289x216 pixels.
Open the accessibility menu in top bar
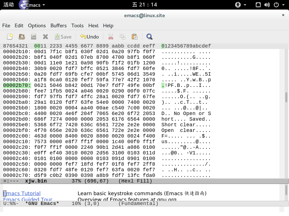point(240,5)
